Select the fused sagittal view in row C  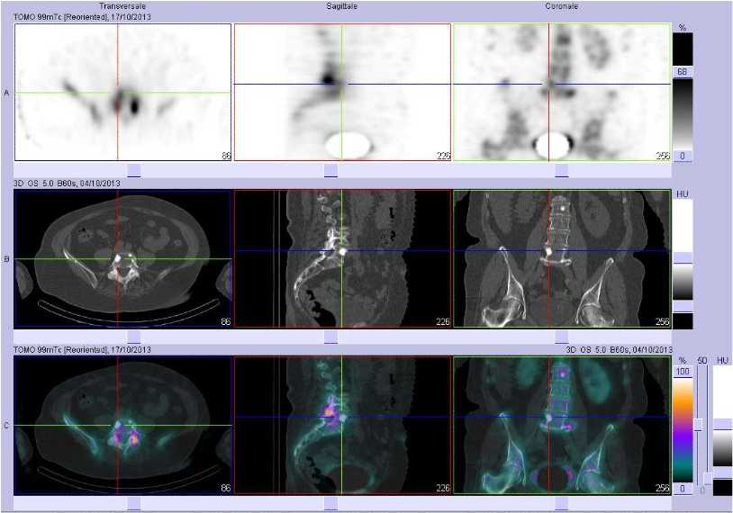click(x=342, y=425)
